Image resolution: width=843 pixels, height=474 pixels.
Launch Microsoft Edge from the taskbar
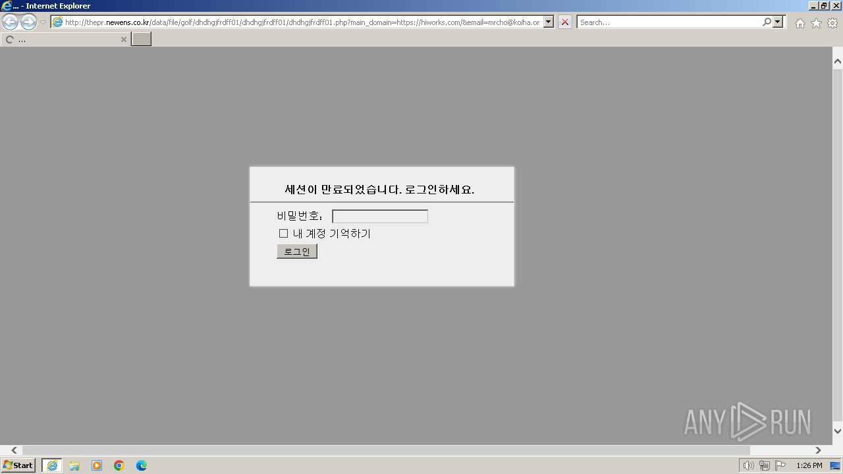(x=142, y=465)
